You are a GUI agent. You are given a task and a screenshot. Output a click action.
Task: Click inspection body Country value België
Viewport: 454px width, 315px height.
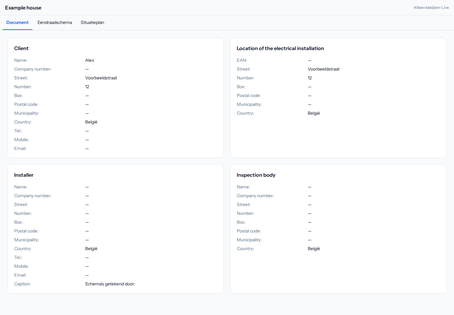[314, 249]
